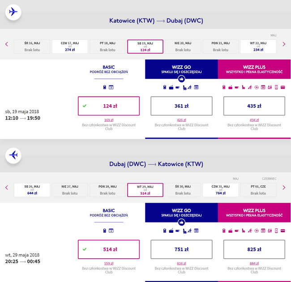Open the 559 zł non-member price link

click(109, 264)
